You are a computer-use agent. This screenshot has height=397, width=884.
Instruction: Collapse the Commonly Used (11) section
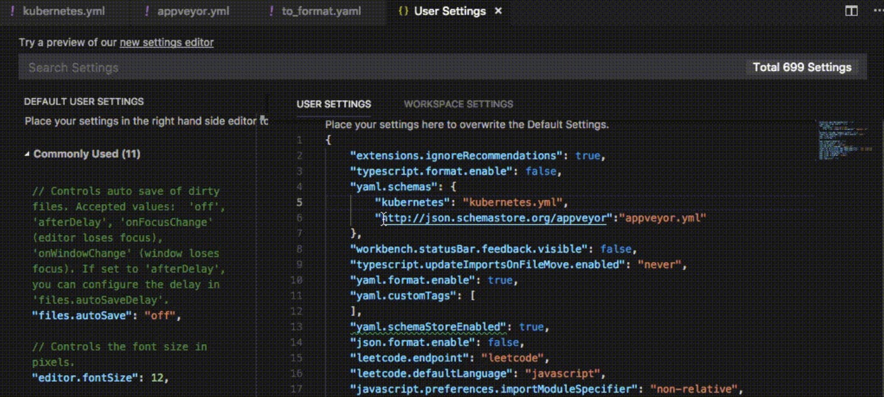click(82, 154)
